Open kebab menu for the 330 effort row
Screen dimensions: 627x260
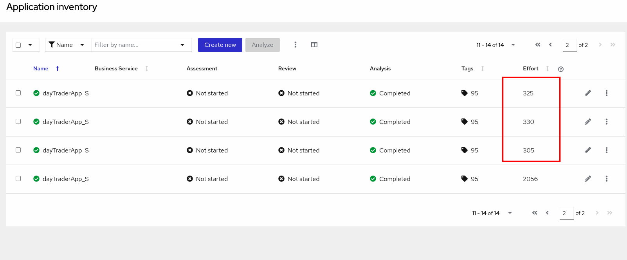[x=606, y=122]
